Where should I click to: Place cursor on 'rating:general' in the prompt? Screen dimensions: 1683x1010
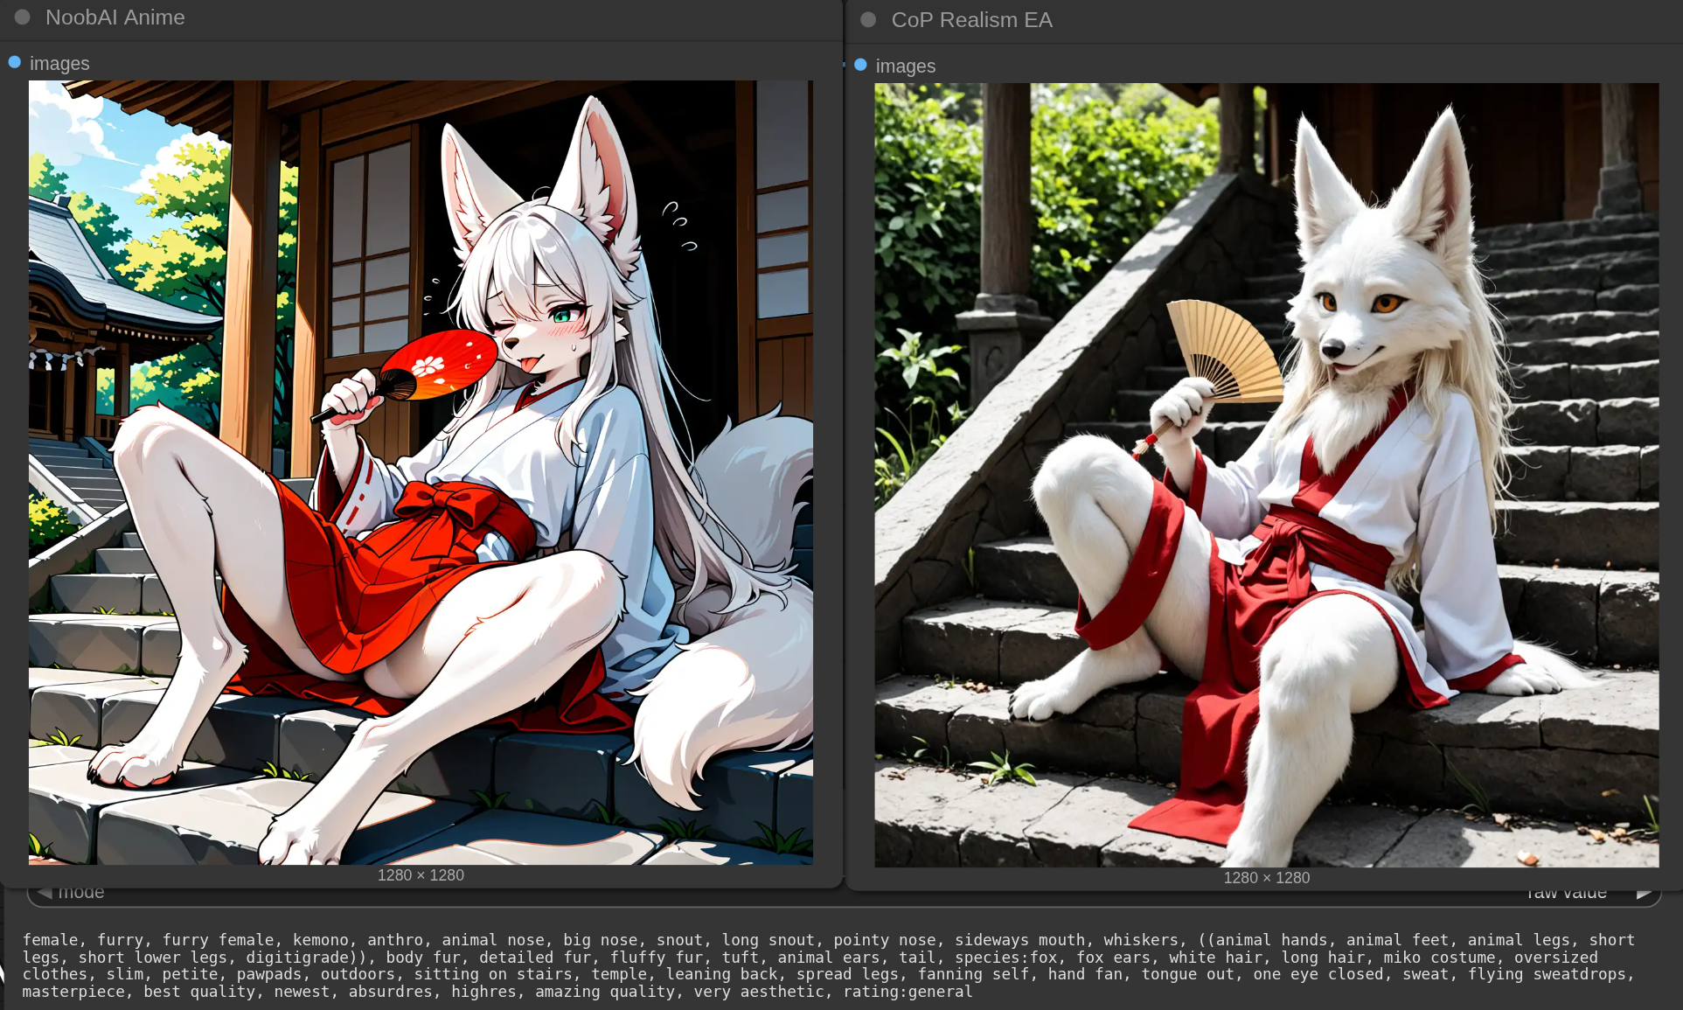click(908, 992)
